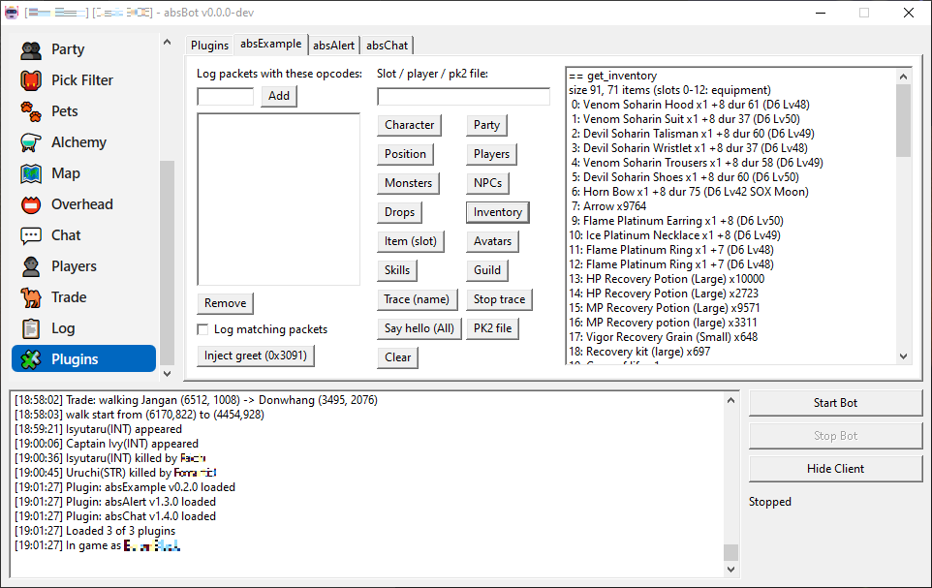932x588 pixels.
Task: Click the Start Bot button
Action: point(836,403)
